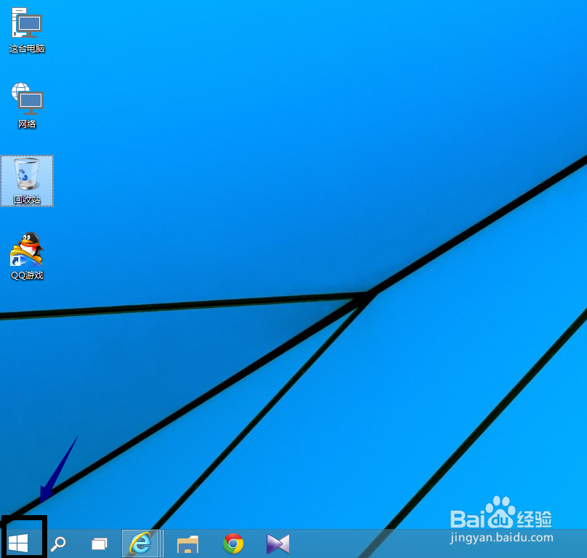Select the 回收站 recycle bin icon
587x558 pixels.
27,181
